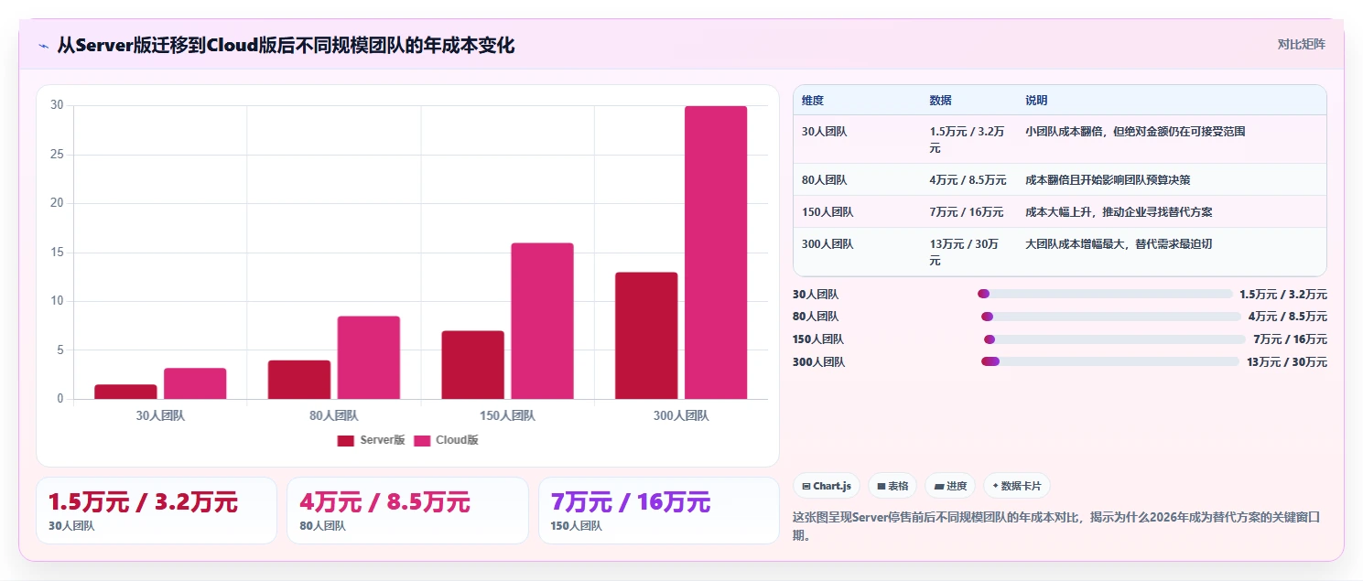Click the 4万元 / 8.5万元 data card
This screenshot has width=1363, height=581.
pos(407,511)
